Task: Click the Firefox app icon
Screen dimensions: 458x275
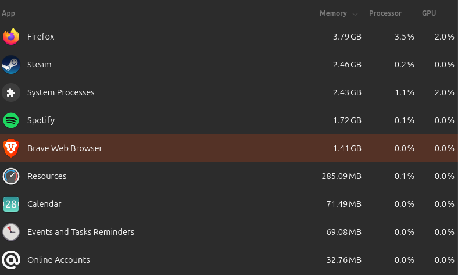Action: [11, 37]
